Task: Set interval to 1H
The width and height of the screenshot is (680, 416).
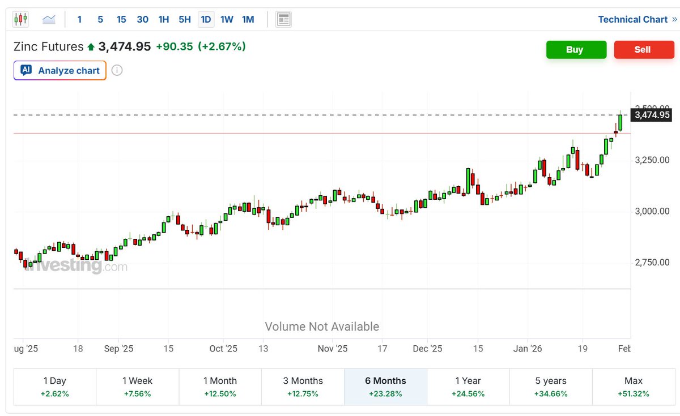Action: 164,19
